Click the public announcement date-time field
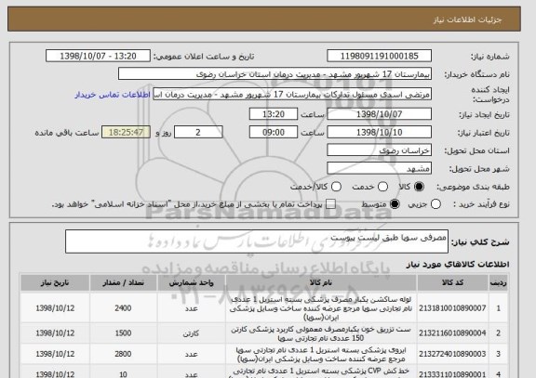Viewport: 536px width, 378px height. click(98, 56)
